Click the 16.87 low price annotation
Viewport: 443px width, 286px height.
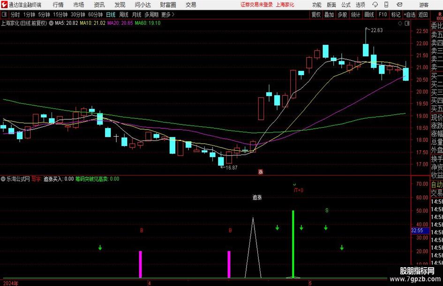pyautogui.click(x=232, y=168)
